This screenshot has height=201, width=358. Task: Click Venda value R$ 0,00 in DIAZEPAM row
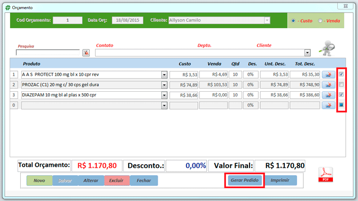[x=213, y=95]
